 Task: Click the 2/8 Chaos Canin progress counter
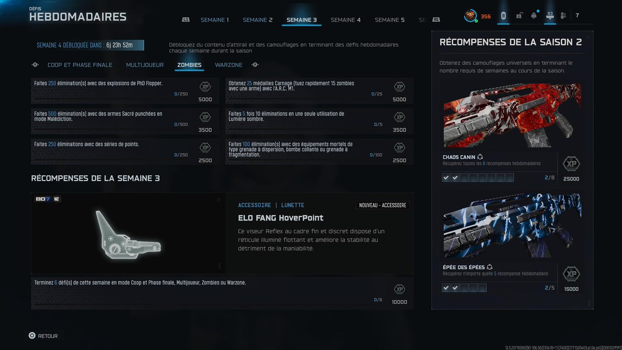[x=550, y=178]
